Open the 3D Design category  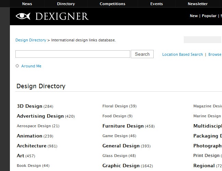tap(29, 106)
